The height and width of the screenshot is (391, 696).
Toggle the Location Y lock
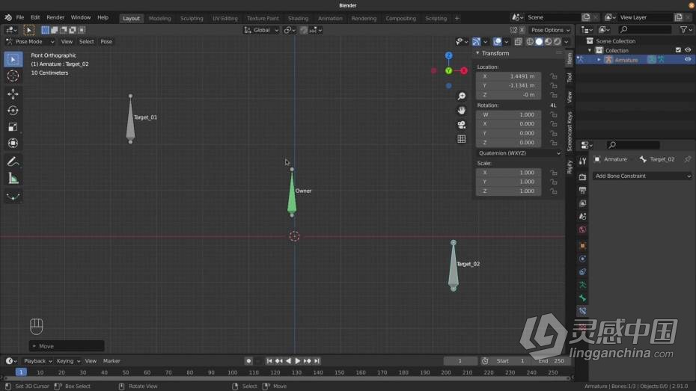(x=554, y=85)
